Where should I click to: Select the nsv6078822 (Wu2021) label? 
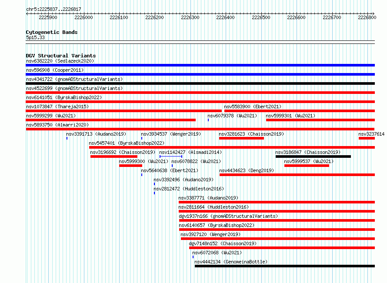196,161
